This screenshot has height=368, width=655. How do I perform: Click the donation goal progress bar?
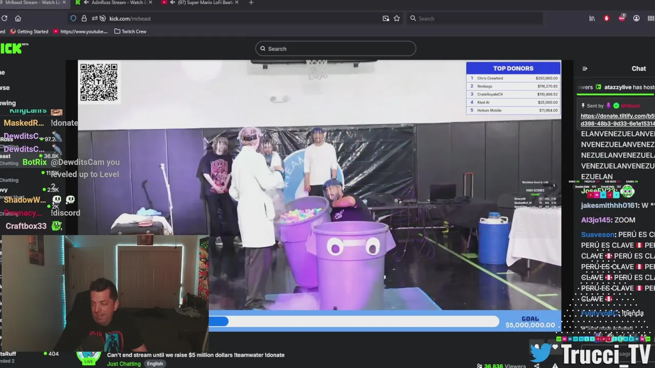[x=354, y=321]
